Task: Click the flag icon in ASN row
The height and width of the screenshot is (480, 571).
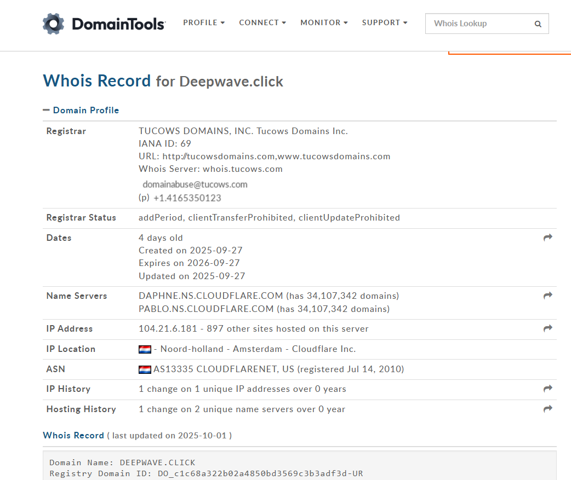Action: (x=145, y=370)
